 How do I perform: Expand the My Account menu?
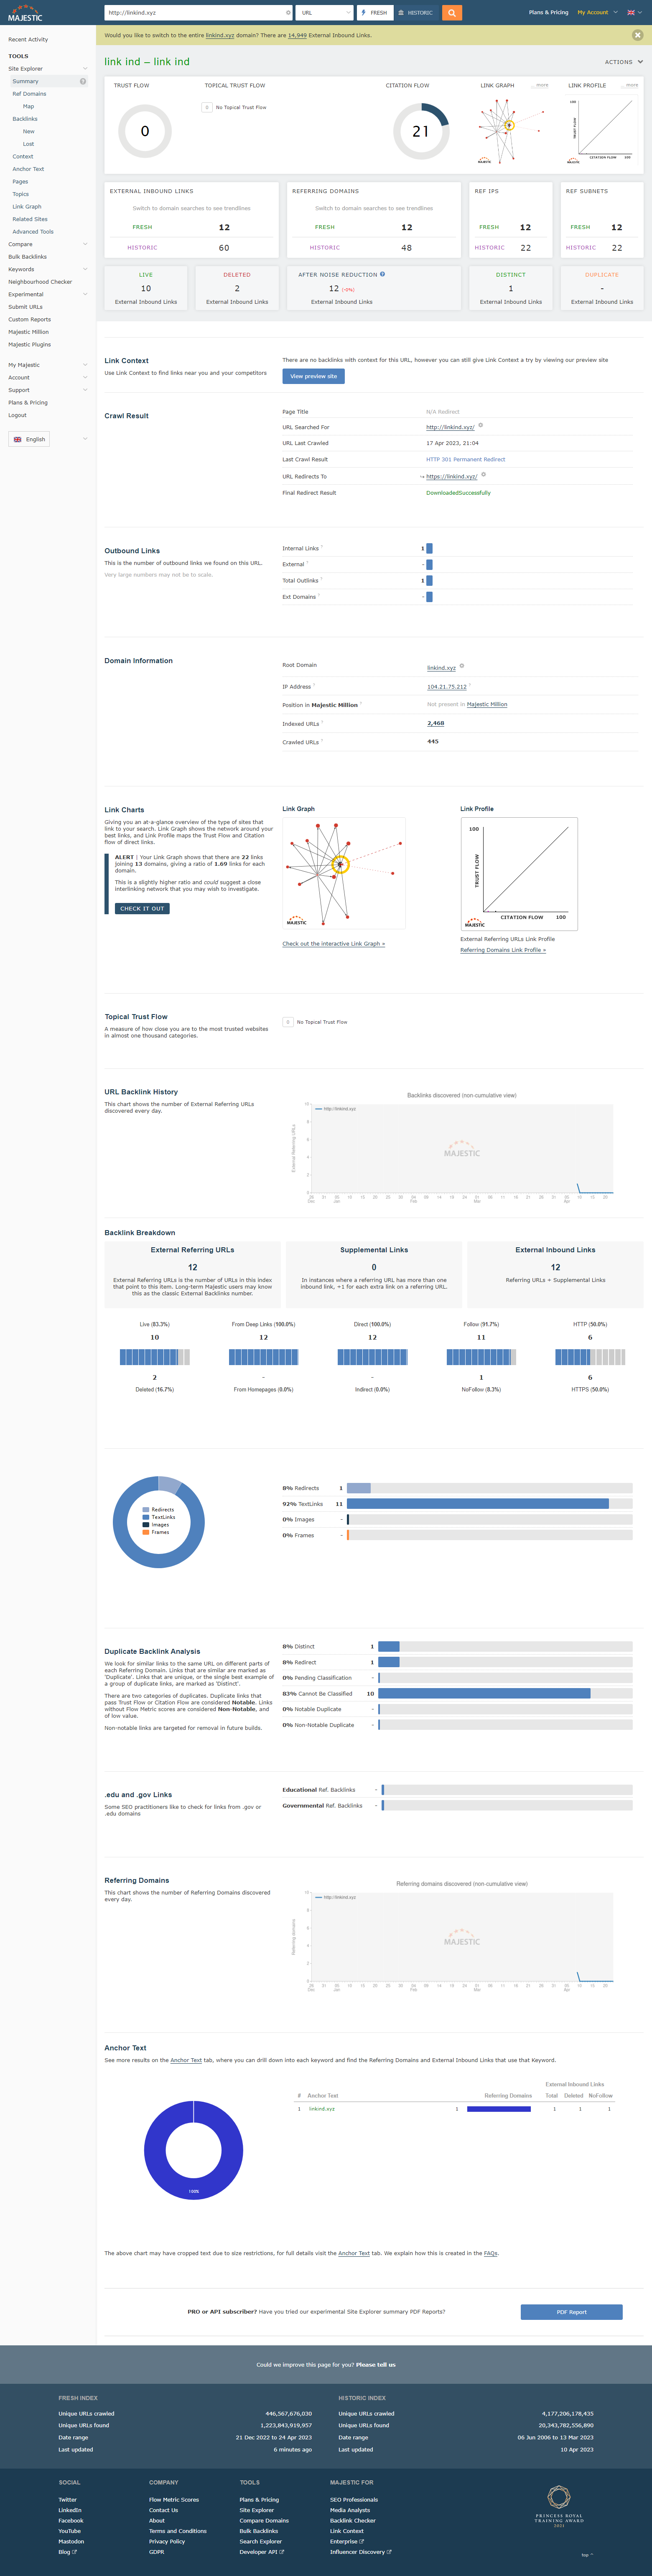596,13
